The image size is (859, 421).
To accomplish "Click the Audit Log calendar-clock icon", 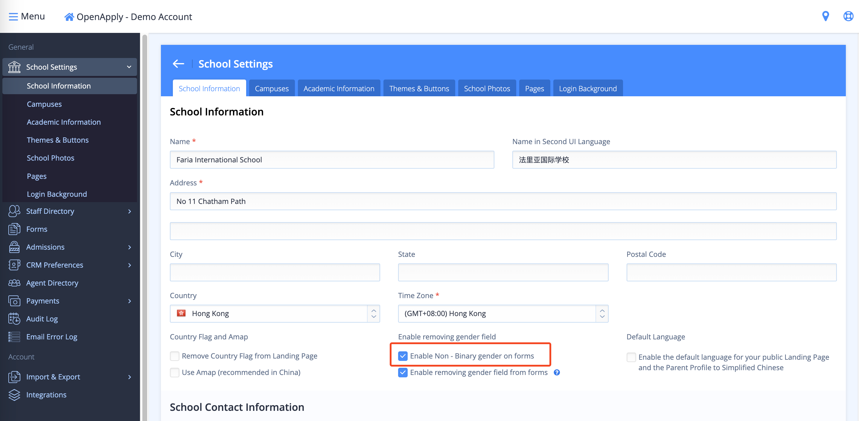I will 14,319.
